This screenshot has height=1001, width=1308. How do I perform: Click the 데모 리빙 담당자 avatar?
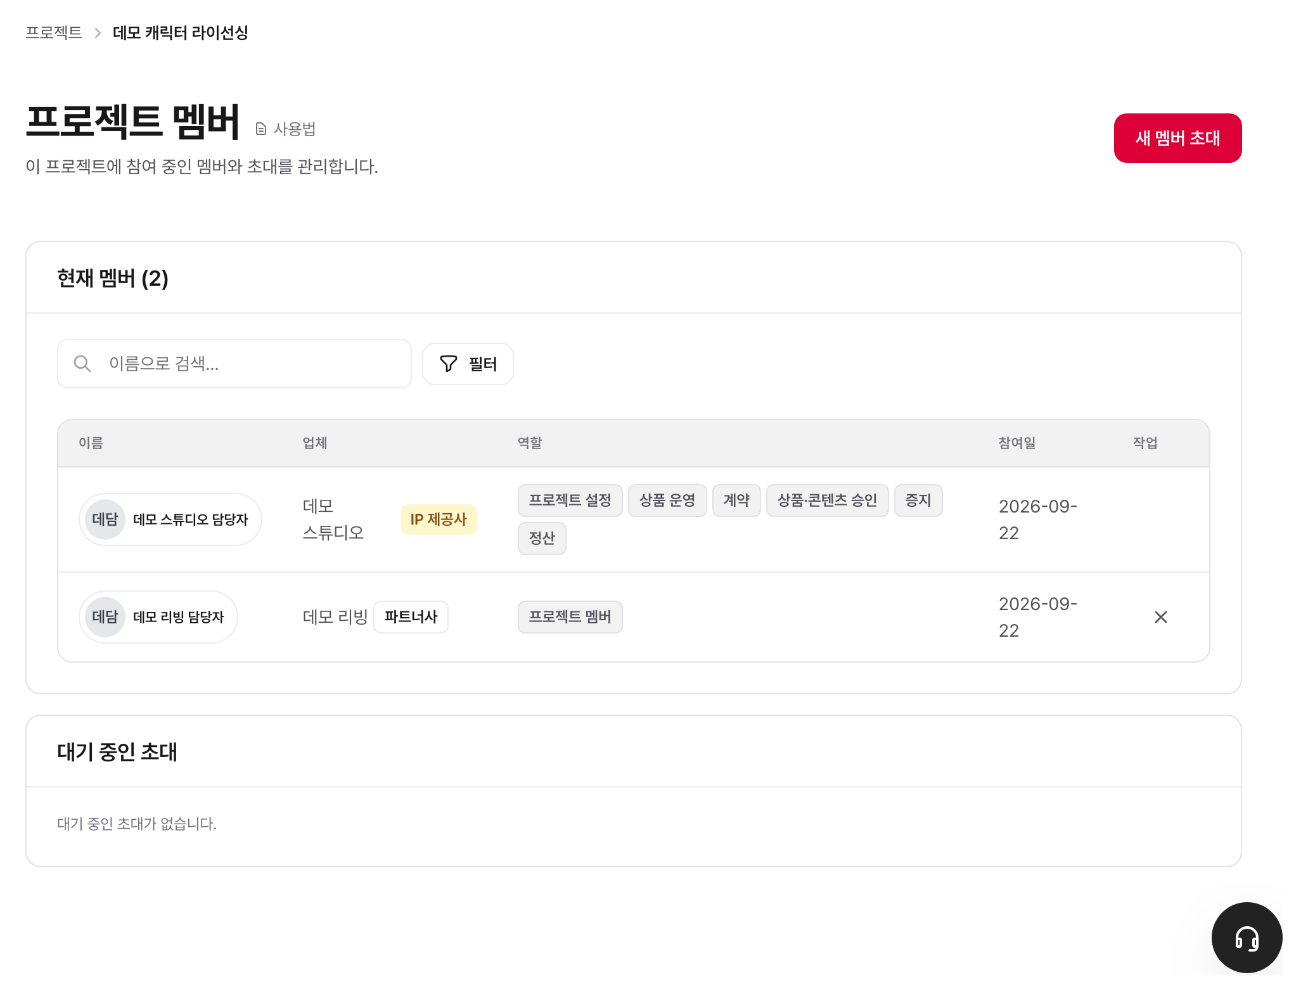point(105,617)
